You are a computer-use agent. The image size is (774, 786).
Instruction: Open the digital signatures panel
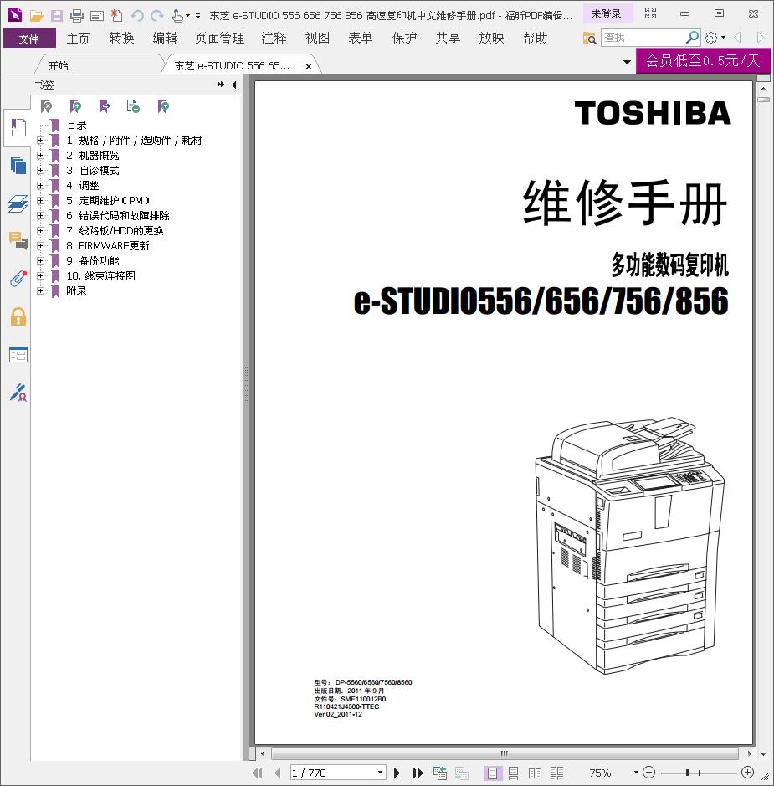[x=18, y=393]
